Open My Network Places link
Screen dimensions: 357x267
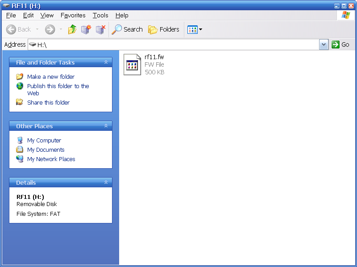tap(51, 159)
